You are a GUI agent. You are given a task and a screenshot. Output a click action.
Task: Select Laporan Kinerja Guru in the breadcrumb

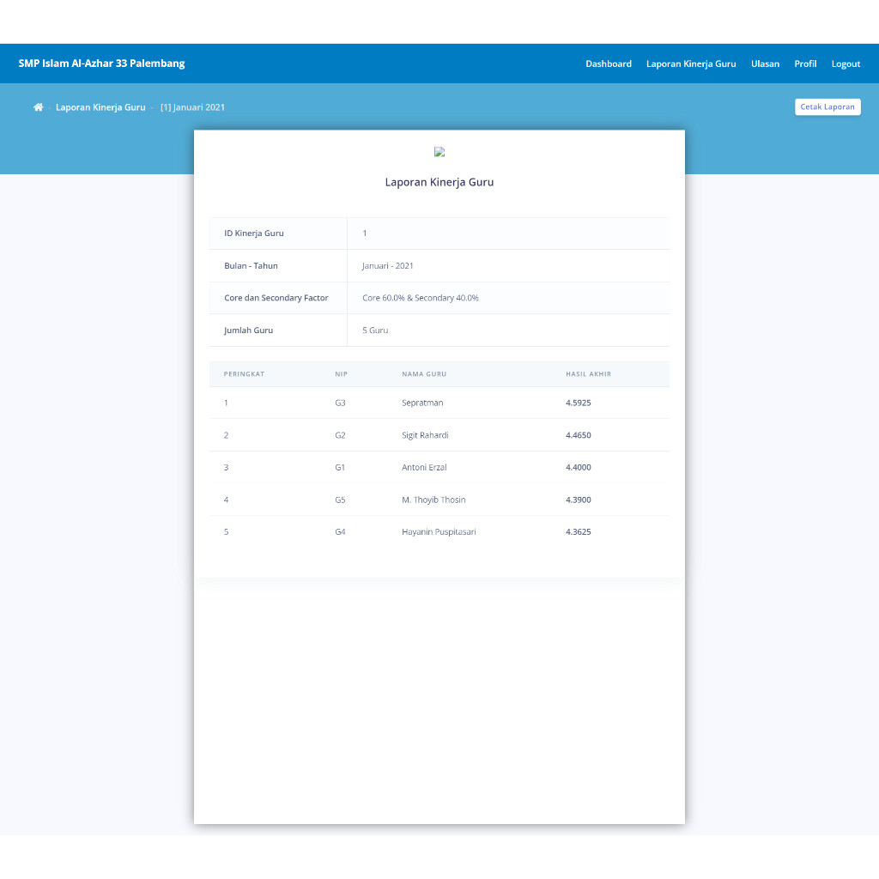tap(100, 106)
